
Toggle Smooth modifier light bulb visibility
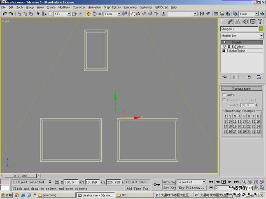[x=224, y=42]
